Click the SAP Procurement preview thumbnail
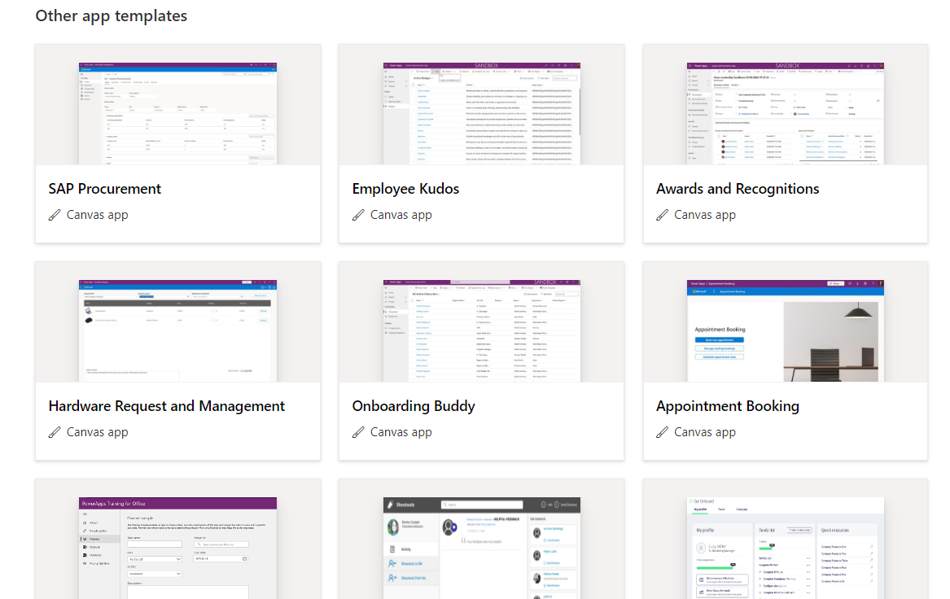 (177, 113)
